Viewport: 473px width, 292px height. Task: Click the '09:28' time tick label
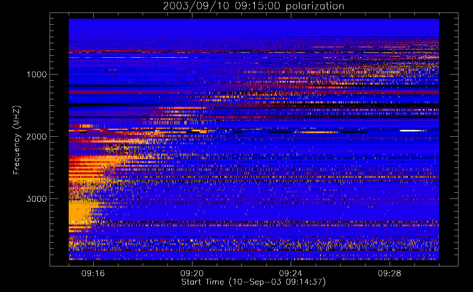(x=390, y=274)
